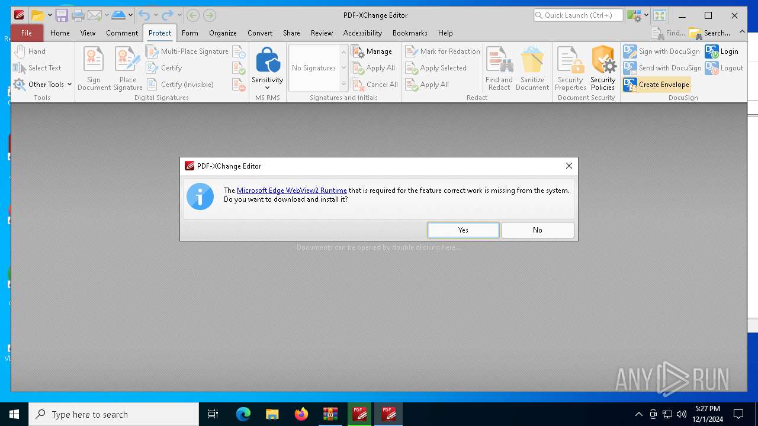Click Apply Selected redactions
This screenshot has width=758, height=426.
(436, 68)
